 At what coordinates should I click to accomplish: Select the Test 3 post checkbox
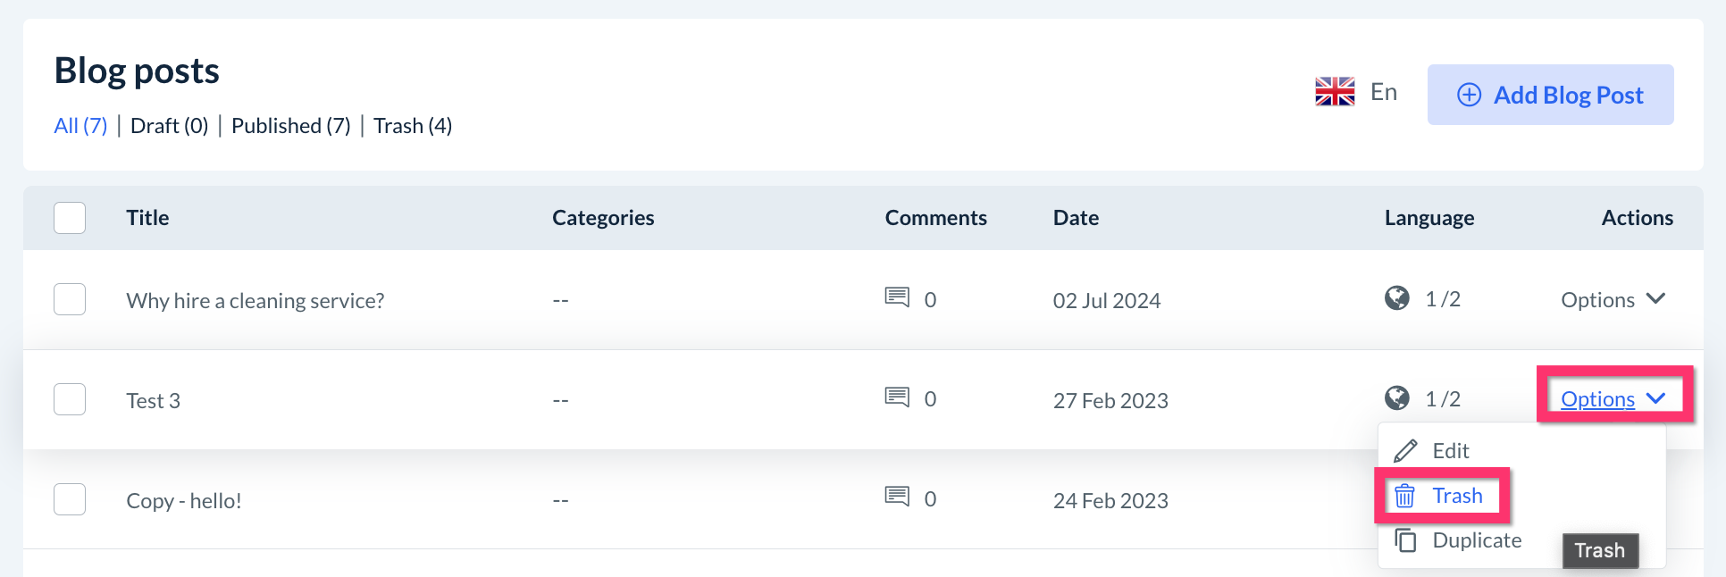pyautogui.click(x=70, y=399)
